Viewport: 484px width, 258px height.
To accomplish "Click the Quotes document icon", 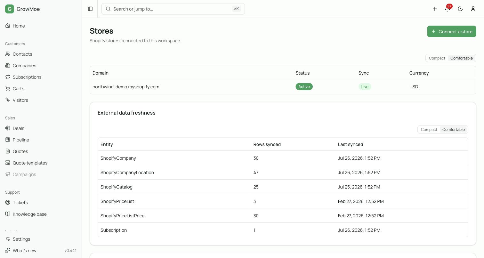I will [8, 151].
